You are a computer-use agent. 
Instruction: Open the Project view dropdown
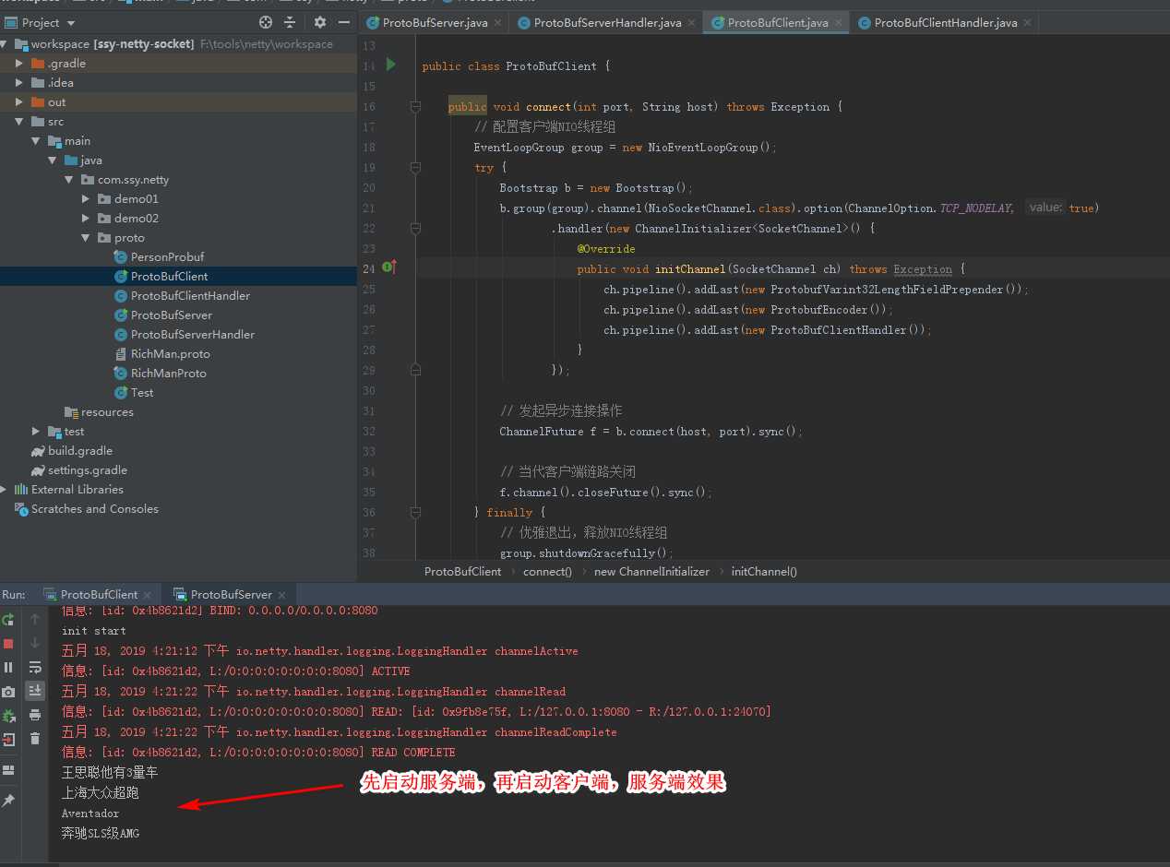click(x=72, y=22)
